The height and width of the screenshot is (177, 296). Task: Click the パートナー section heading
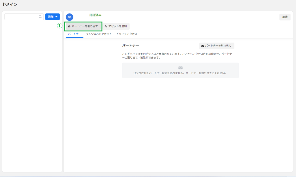click(x=130, y=46)
